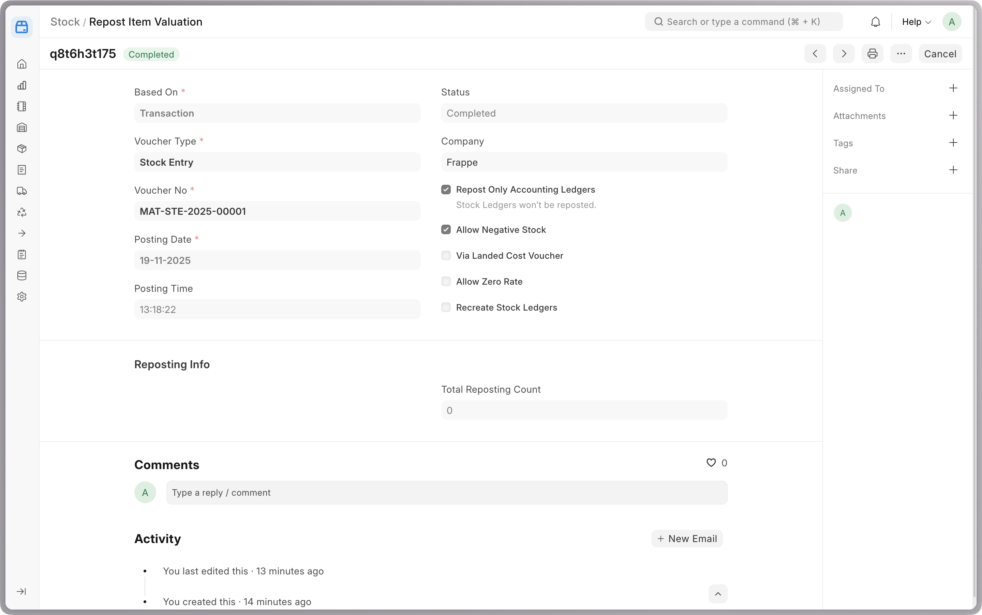Image resolution: width=982 pixels, height=615 pixels.
Task: Print this document via printer icon
Action: tap(872, 54)
